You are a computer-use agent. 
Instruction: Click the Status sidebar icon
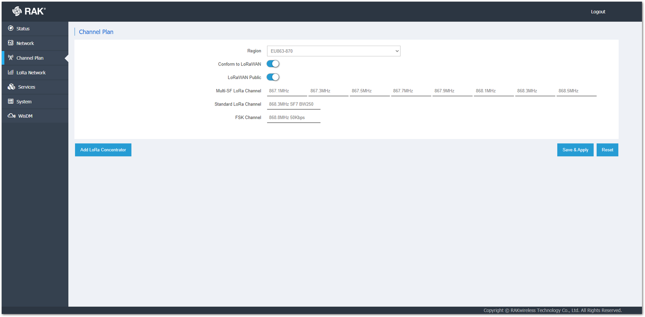coord(11,28)
